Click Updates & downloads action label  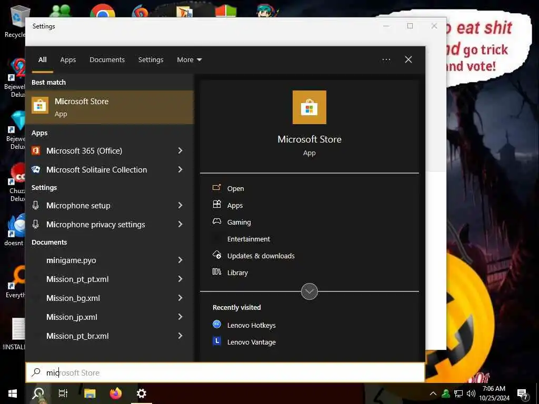tap(261, 256)
